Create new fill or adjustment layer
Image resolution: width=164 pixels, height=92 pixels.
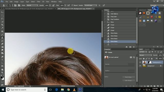[x=151, y=86]
